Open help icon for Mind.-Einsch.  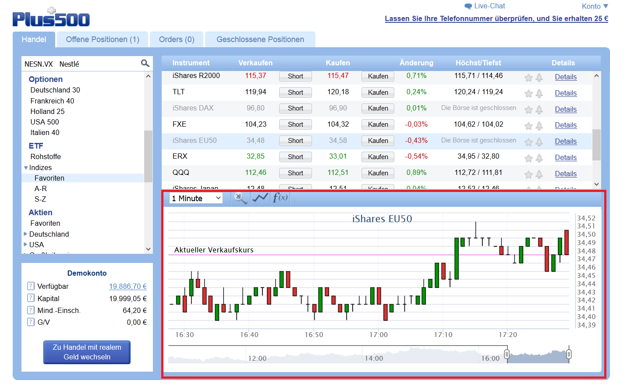pyautogui.click(x=31, y=310)
